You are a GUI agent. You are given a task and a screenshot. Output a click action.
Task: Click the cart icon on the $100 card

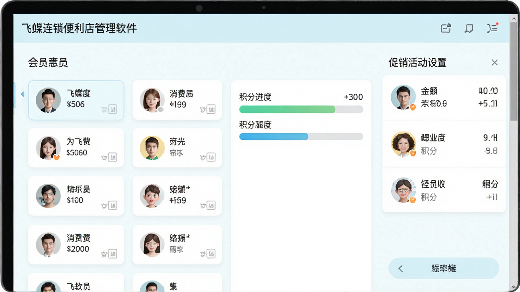104,206
